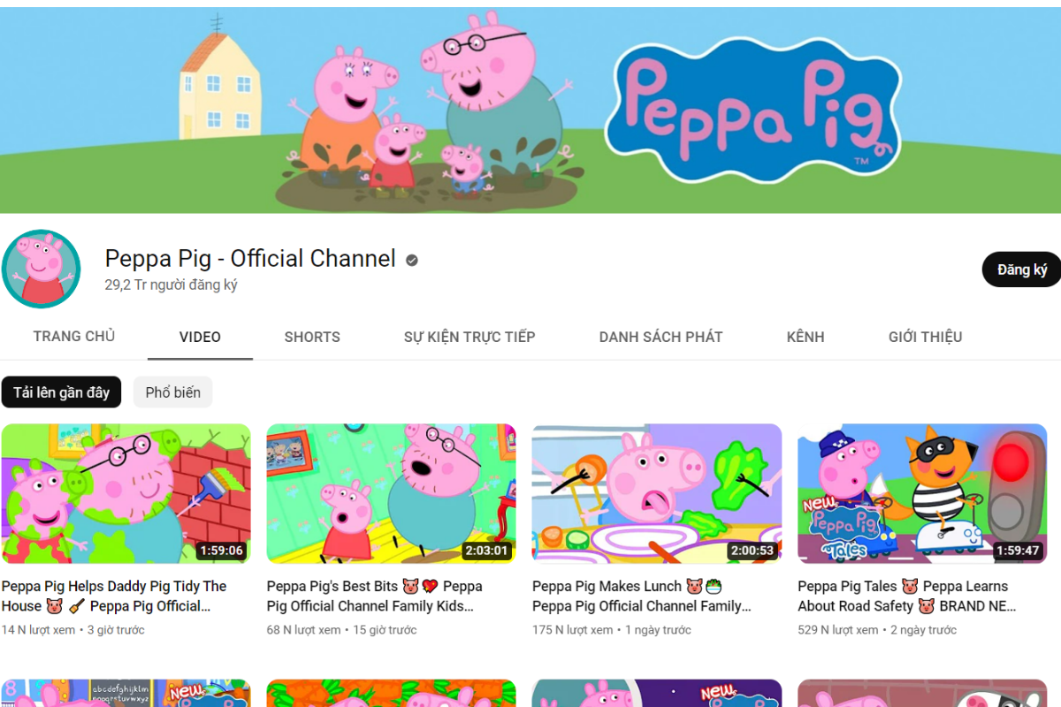Open the GIỚI THIỆU tab
This screenshot has width=1061, height=707.
pos(925,337)
